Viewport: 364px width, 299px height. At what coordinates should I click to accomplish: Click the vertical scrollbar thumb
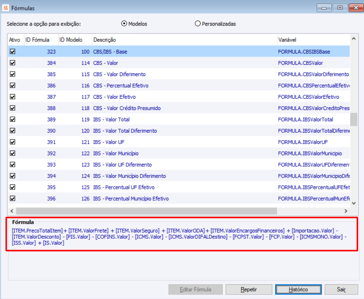tap(353, 119)
